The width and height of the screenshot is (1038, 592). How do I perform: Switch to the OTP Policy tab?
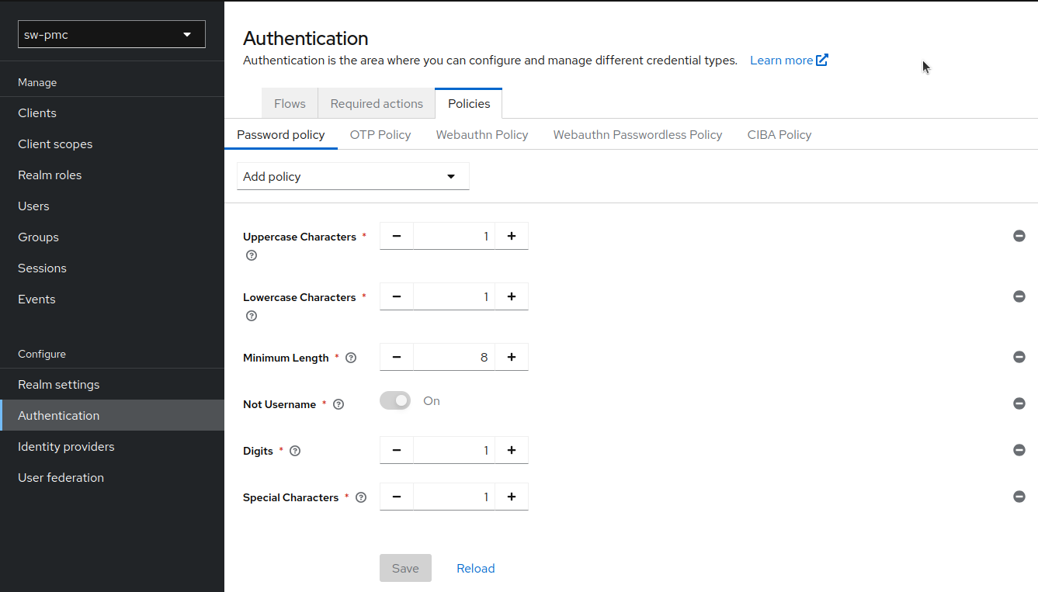380,134
